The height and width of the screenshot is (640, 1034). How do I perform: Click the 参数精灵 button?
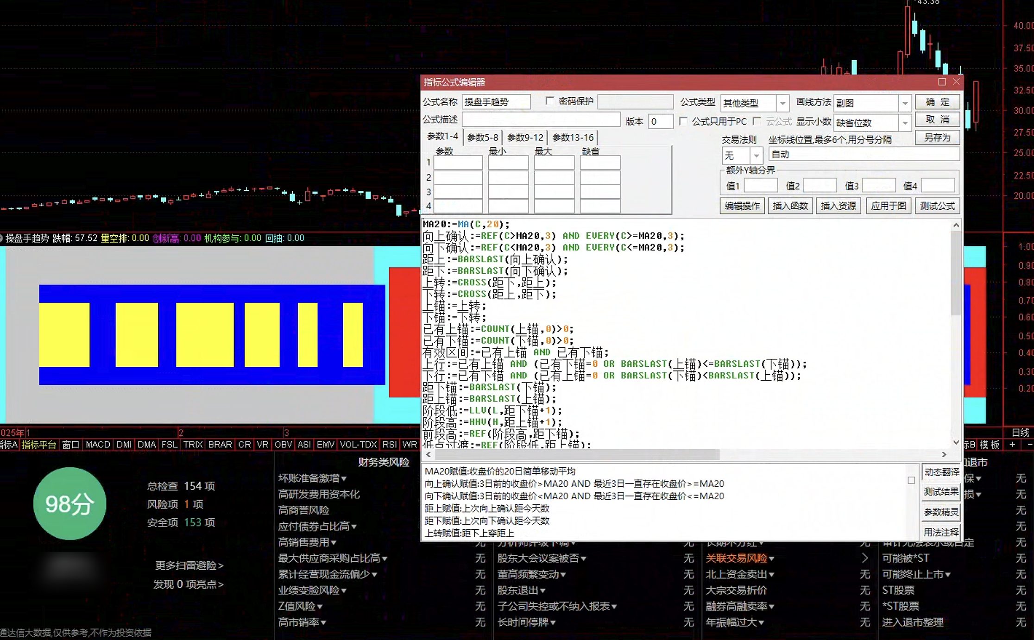coord(941,512)
